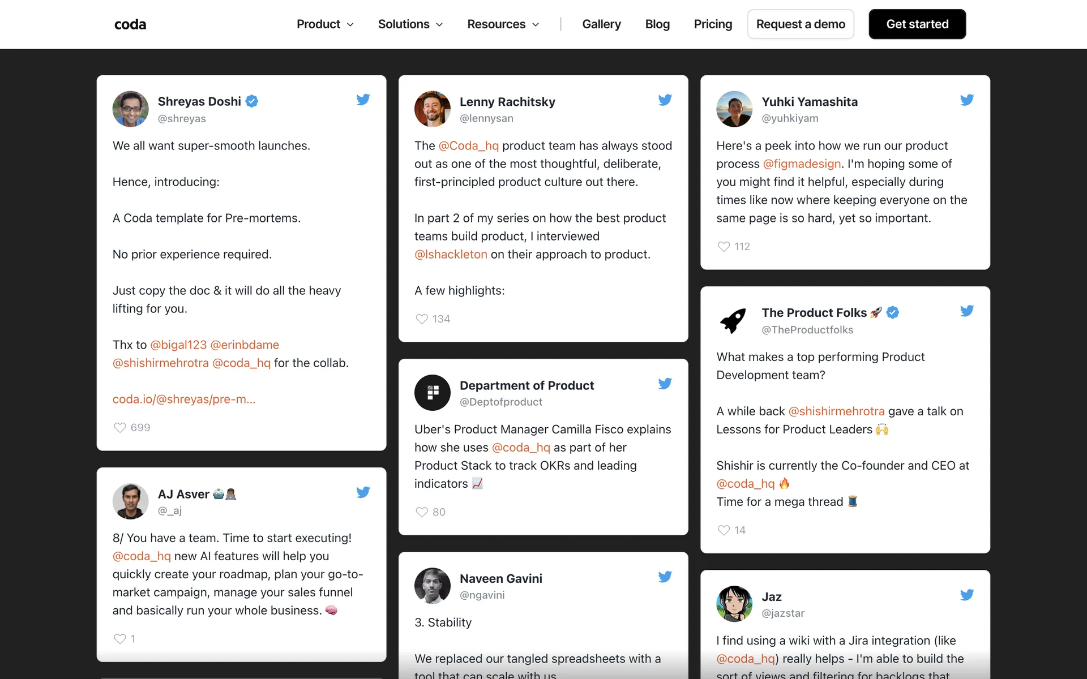Screen dimensions: 1087x679
Task: Click the Twitter bird on AJ Asver's tweet
Action: pyautogui.click(x=363, y=492)
